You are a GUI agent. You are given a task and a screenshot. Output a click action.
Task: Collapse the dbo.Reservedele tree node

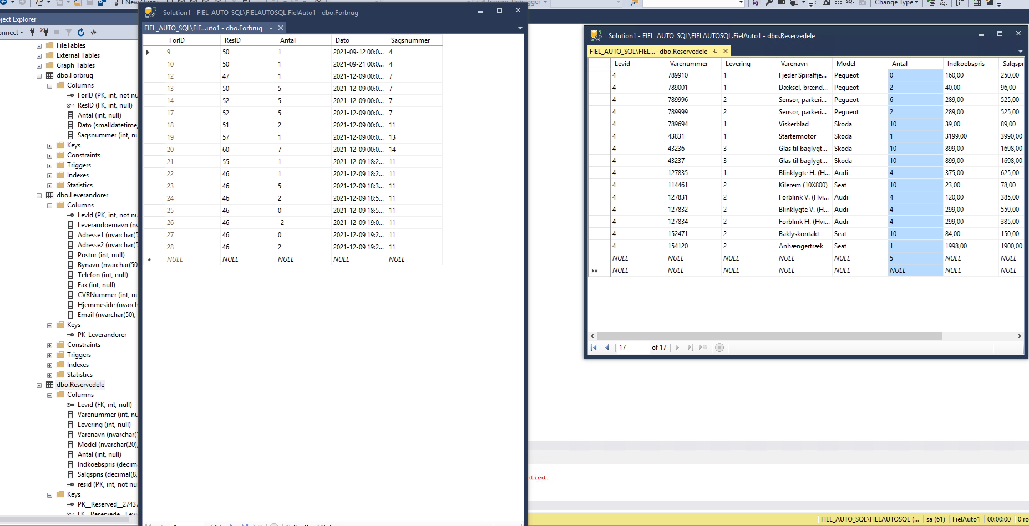pyautogui.click(x=39, y=385)
